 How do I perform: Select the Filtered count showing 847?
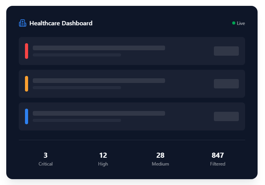click(218, 155)
